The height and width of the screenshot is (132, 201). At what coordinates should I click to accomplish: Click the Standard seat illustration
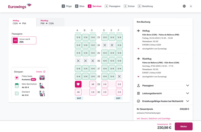coord(42,93)
